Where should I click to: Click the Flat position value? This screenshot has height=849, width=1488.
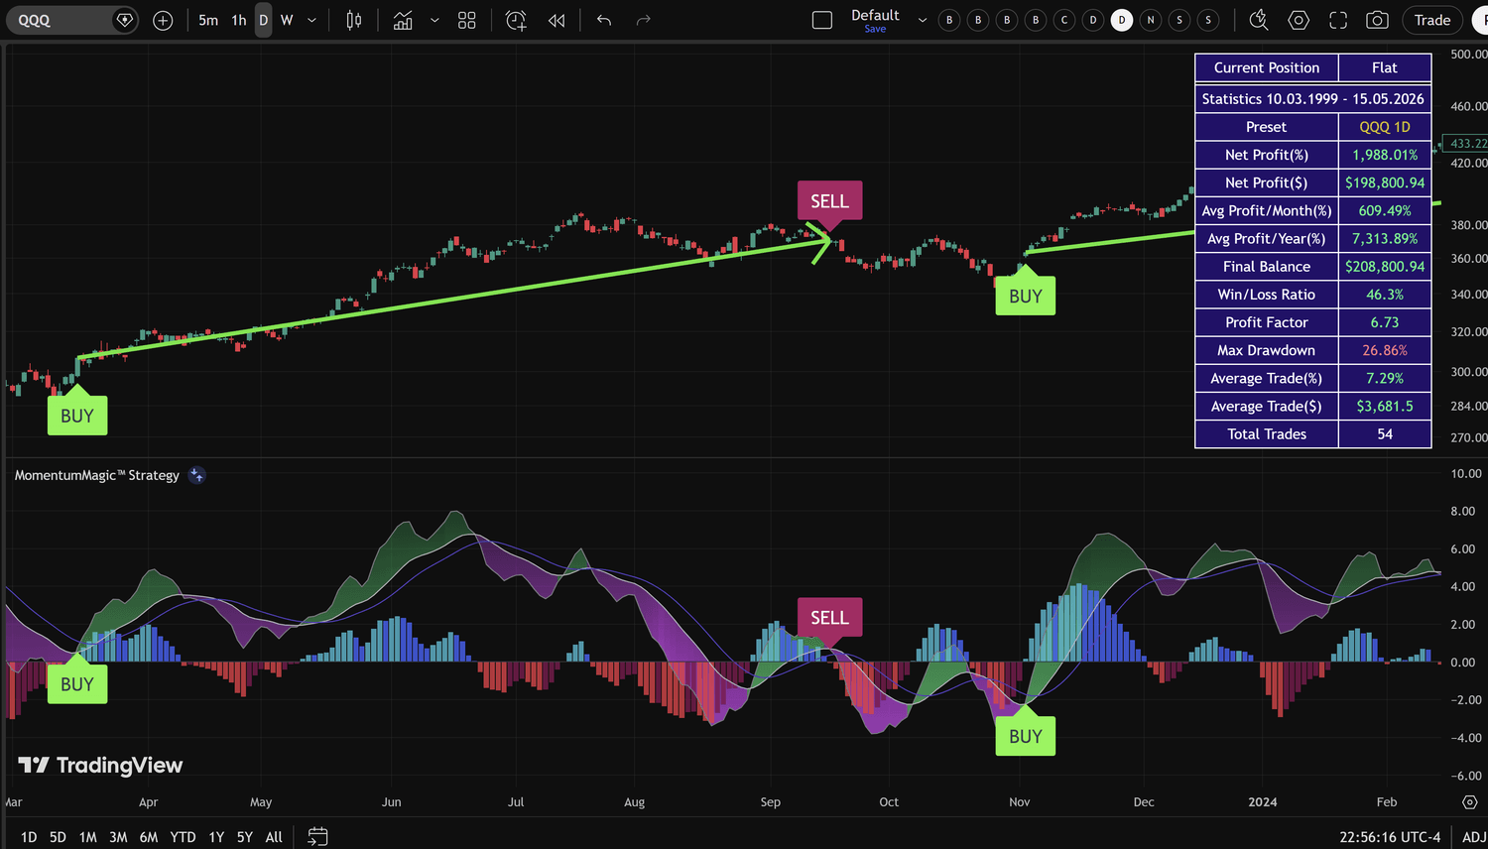(1385, 67)
